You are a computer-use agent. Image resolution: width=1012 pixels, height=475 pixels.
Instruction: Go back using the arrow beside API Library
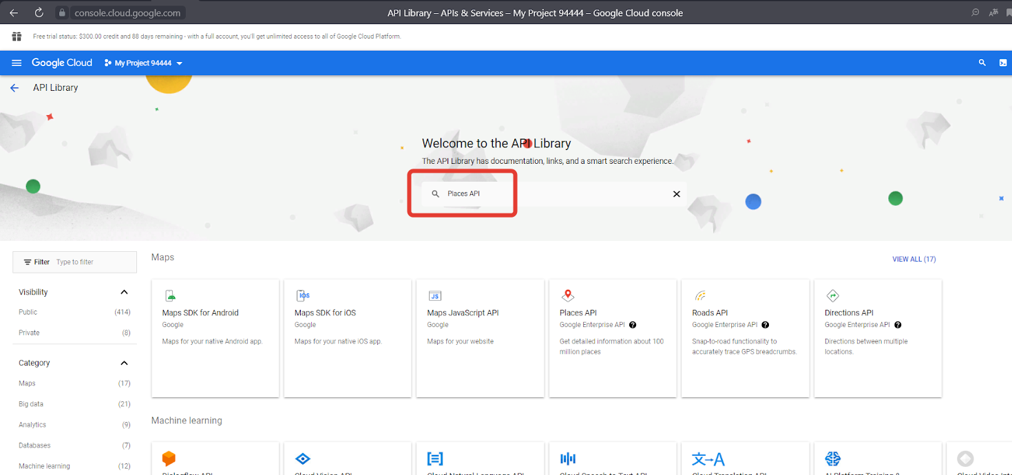click(14, 88)
